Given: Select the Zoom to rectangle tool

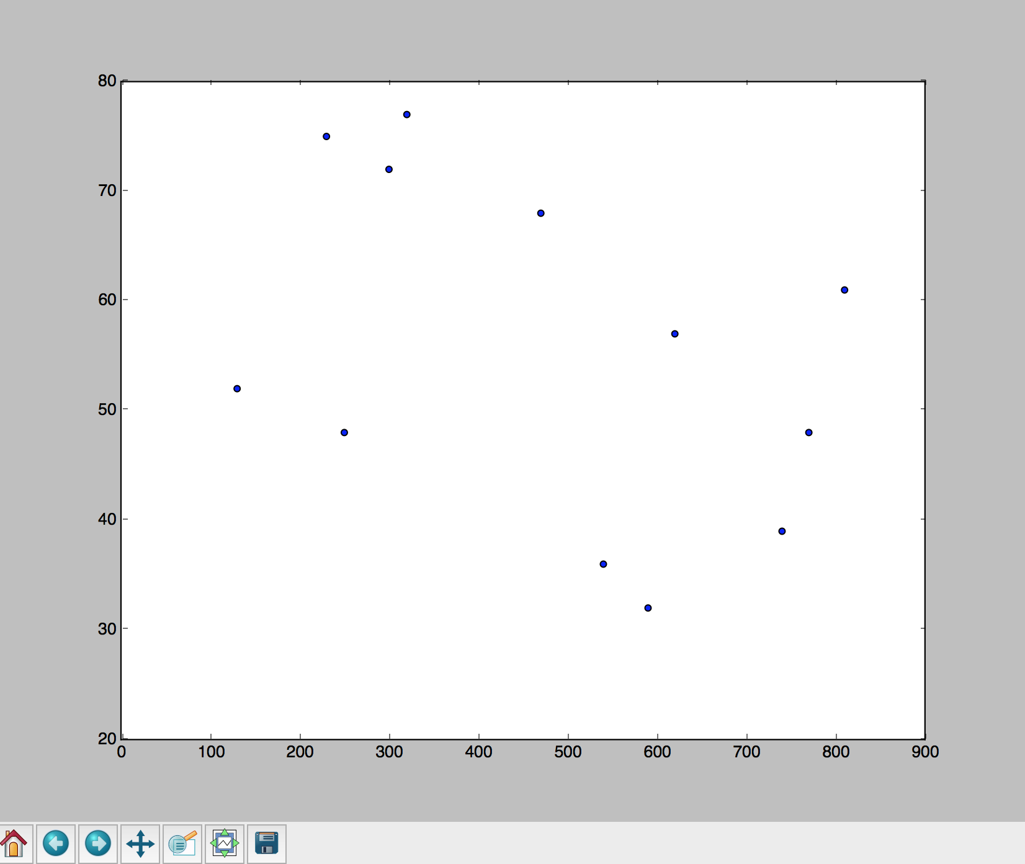Looking at the screenshot, I should tap(182, 844).
